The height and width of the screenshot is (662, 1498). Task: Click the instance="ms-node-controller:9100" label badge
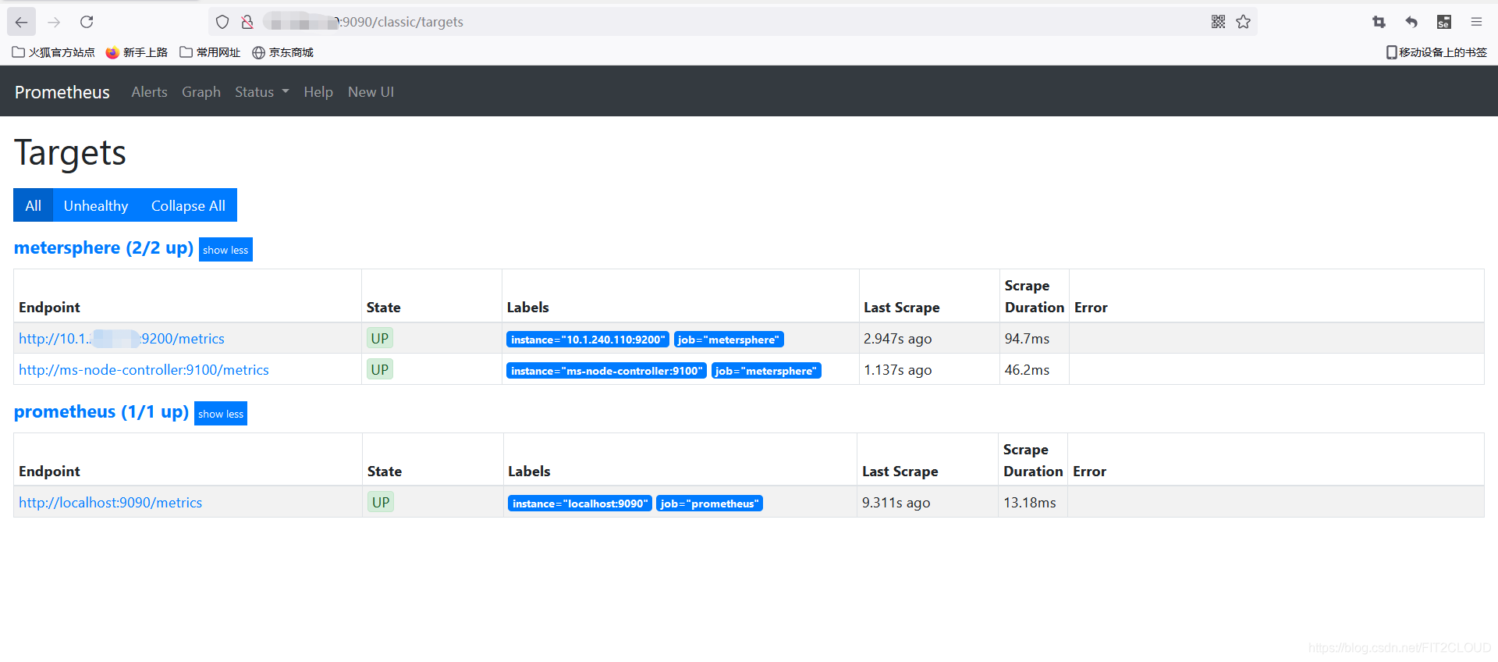click(x=606, y=371)
